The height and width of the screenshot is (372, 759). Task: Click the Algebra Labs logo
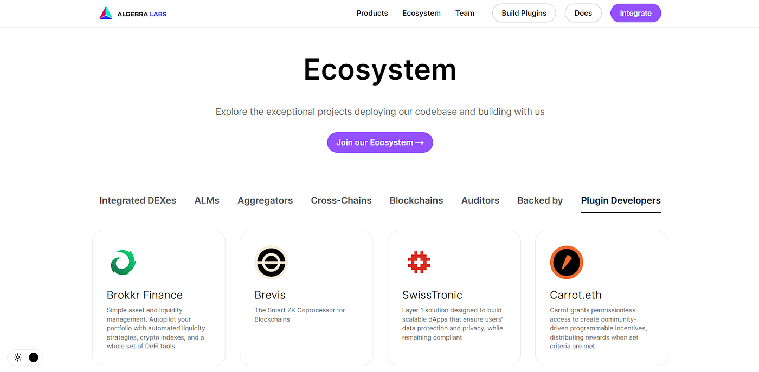[x=132, y=13]
